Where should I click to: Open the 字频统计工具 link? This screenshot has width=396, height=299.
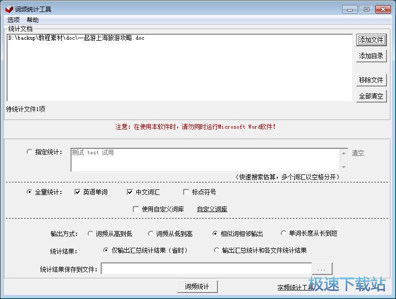(x=295, y=287)
